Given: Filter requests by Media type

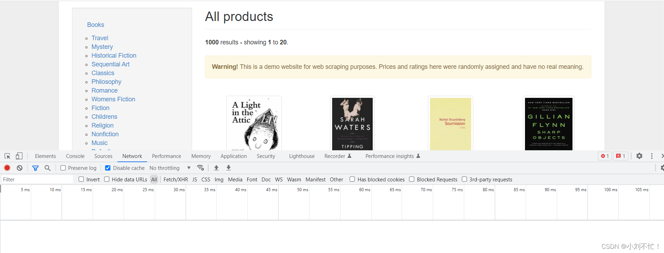Looking at the screenshot, I should 235,180.
